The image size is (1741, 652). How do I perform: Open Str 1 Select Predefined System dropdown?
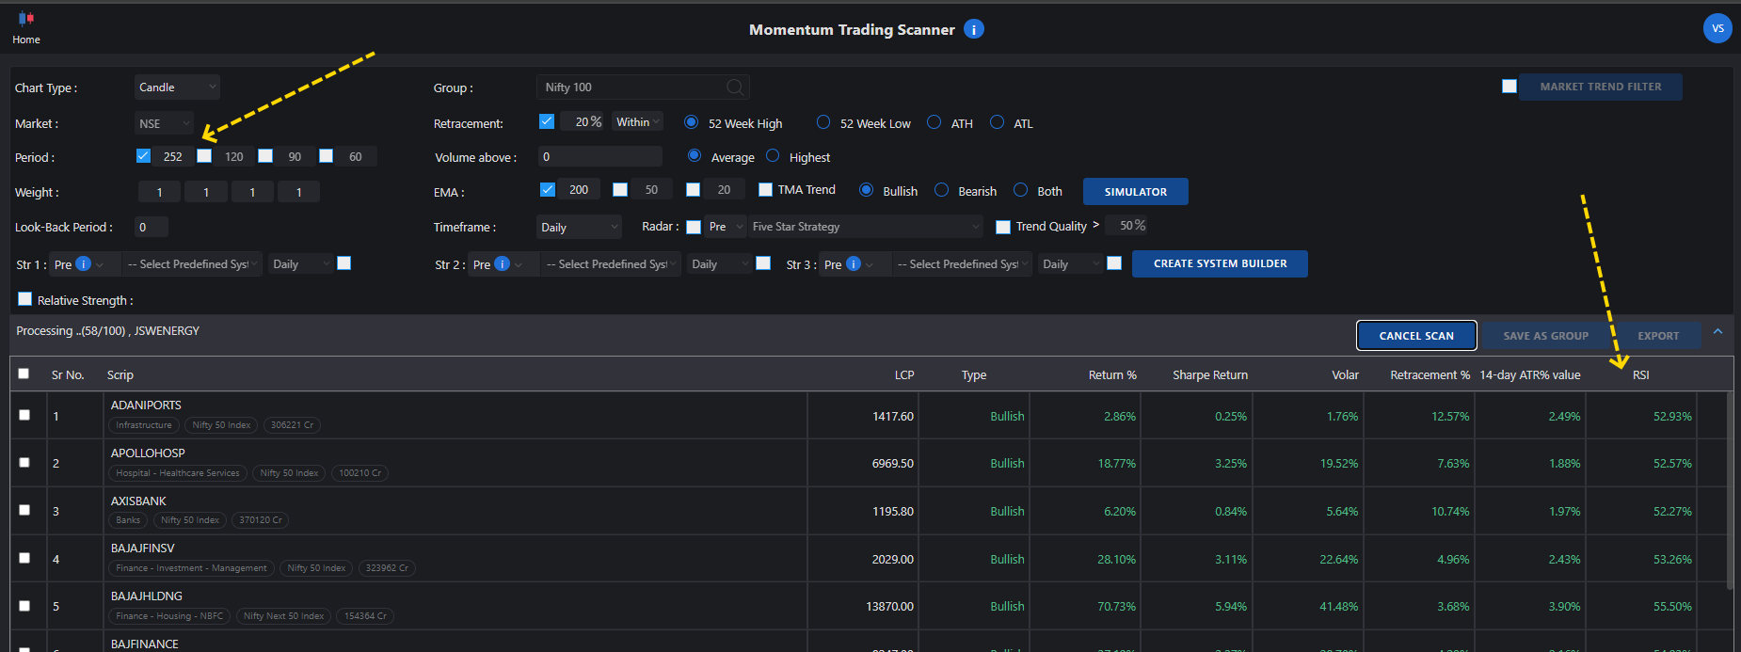pyautogui.click(x=192, y=263)
